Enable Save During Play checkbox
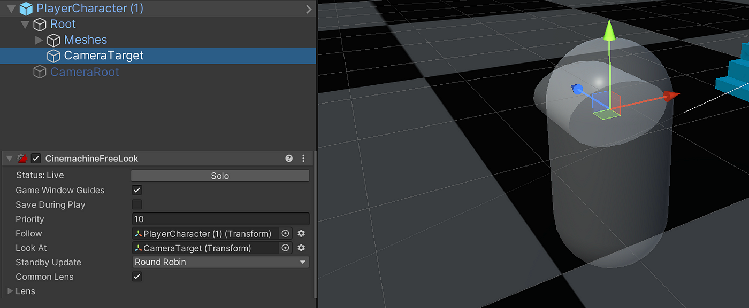 tap(137, 204)
